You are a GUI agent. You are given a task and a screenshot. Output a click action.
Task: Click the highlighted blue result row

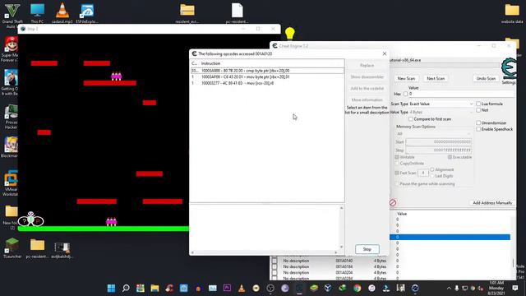[x=450, y=238]
